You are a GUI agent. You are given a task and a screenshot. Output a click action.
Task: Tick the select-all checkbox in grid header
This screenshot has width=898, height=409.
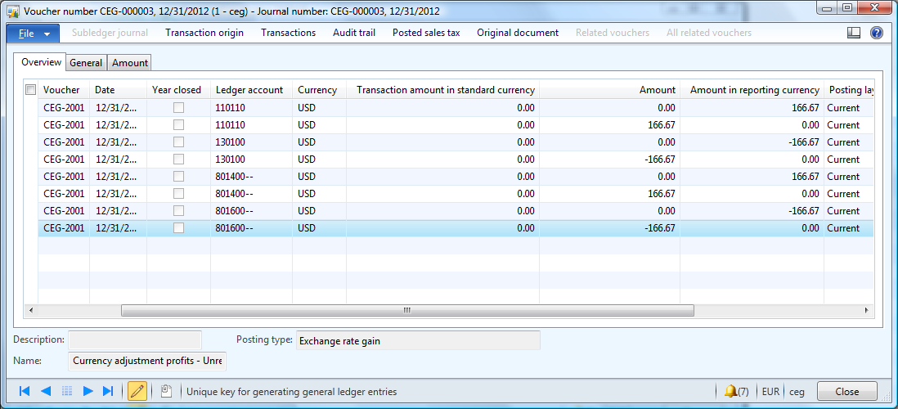point(30,90)
